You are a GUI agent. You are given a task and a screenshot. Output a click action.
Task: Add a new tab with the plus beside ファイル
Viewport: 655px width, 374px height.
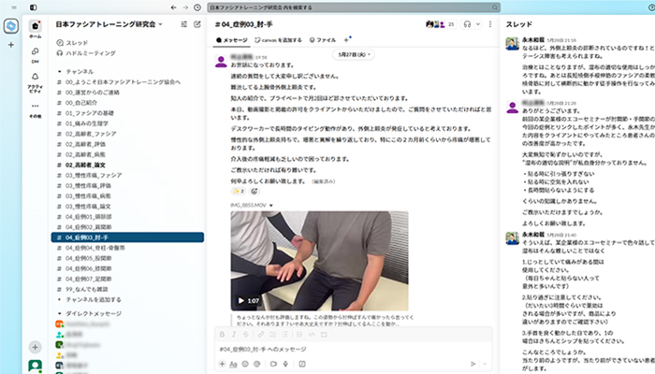pos(346,40)
